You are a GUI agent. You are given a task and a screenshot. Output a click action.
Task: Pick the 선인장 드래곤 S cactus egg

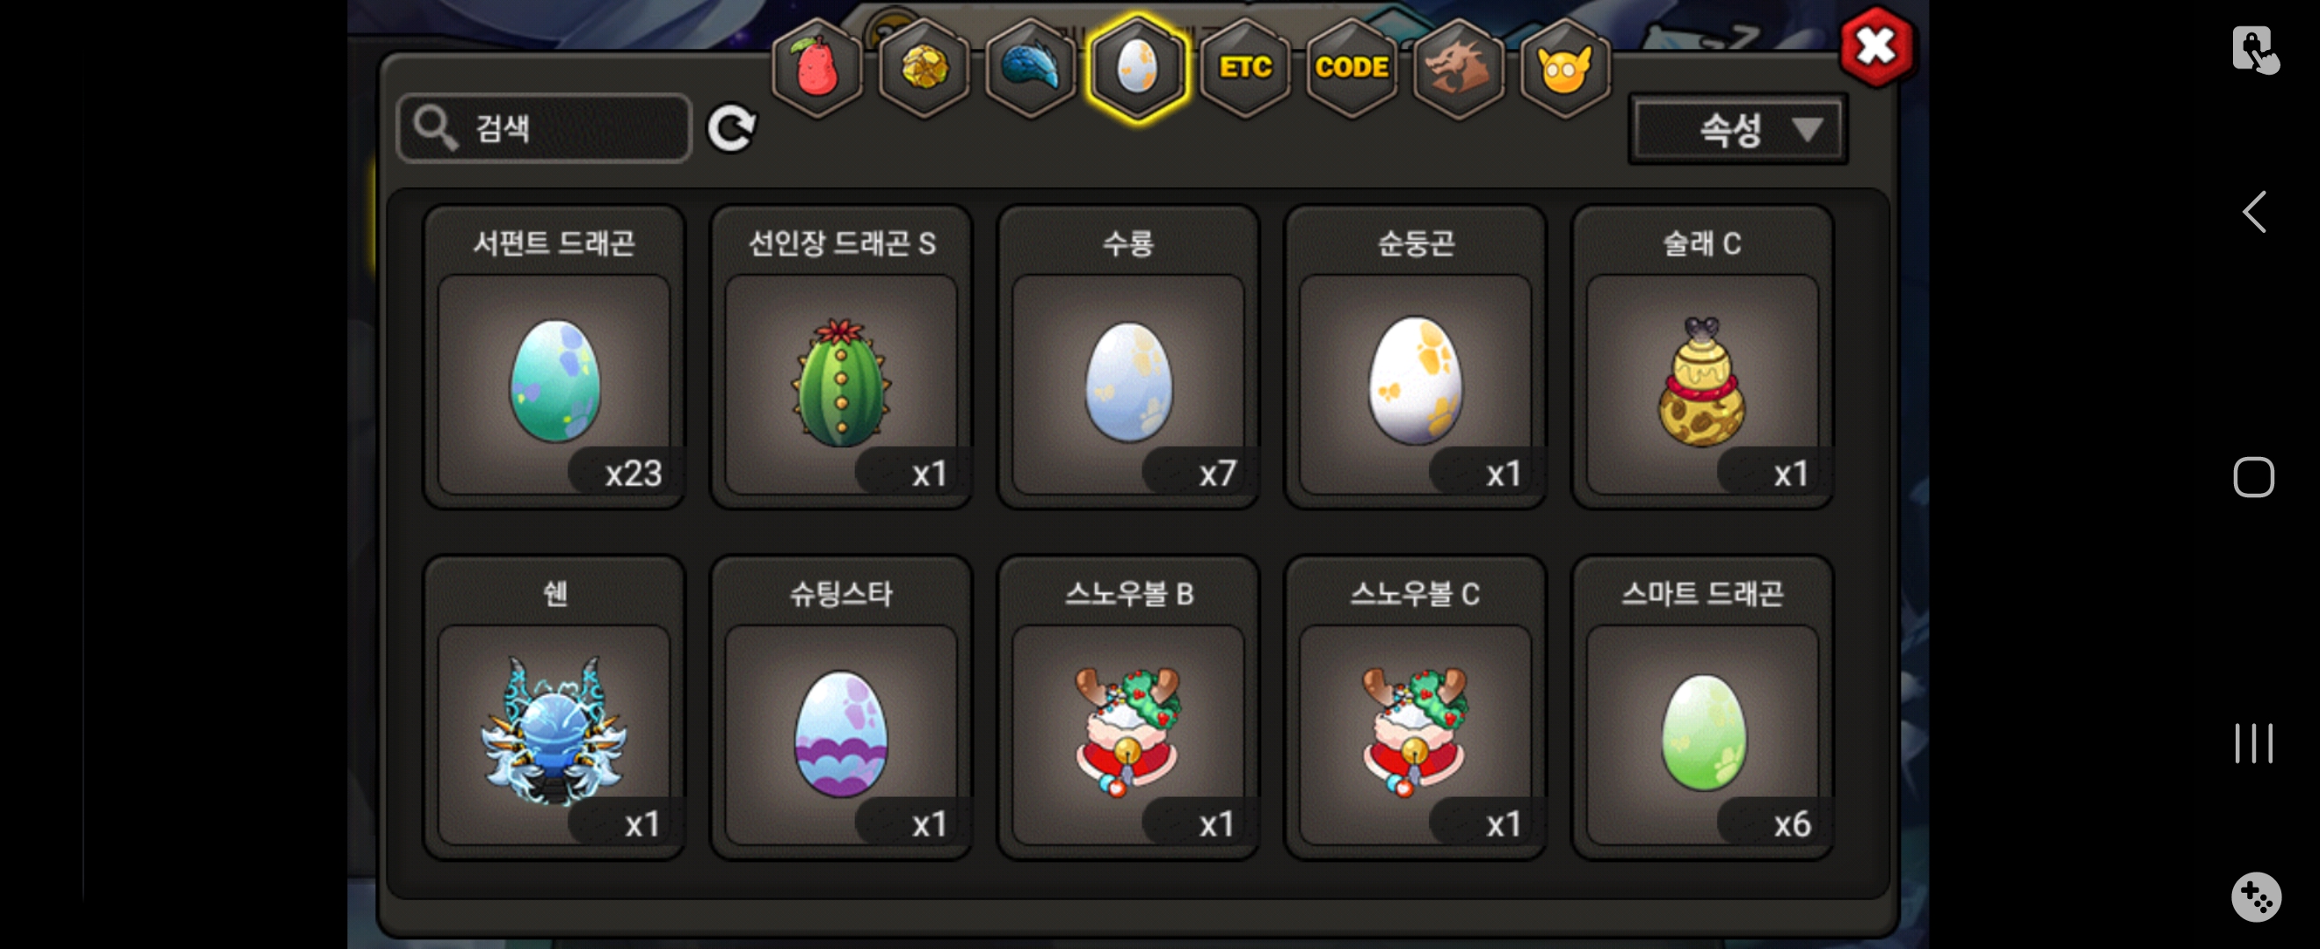point(841,358)
